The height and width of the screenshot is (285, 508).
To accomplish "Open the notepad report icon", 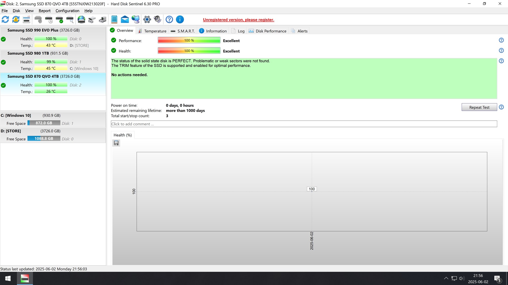I will click(x=114, y=19).
